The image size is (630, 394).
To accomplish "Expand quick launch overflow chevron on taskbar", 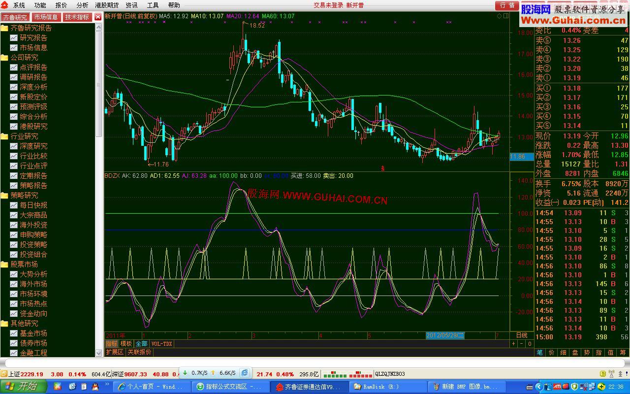I will click(107, 385).
